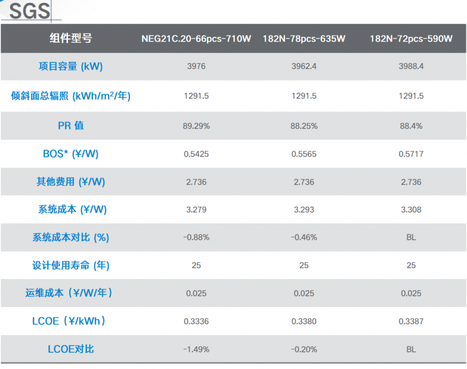Select the 组件型号 header cell
This screenshot has width=467, height=369.
point(70,39)
